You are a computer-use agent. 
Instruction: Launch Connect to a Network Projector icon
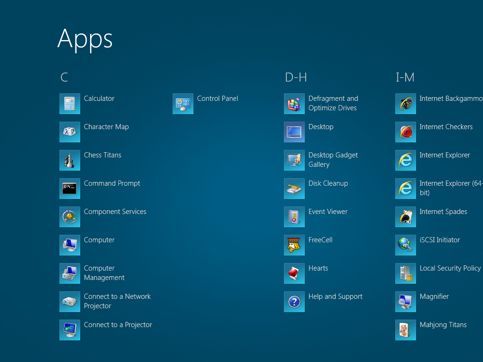[70, 302]
